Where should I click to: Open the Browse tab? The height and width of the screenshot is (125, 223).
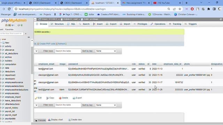pyautogui.click(x=41, y=24)
